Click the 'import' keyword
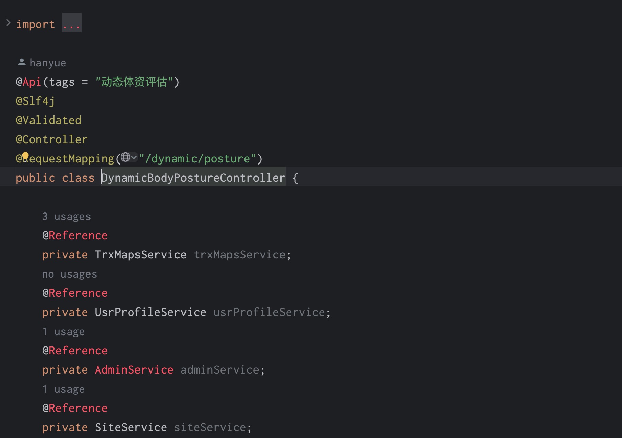This screenshot has width=622, height=438. (x=35, y=24)
